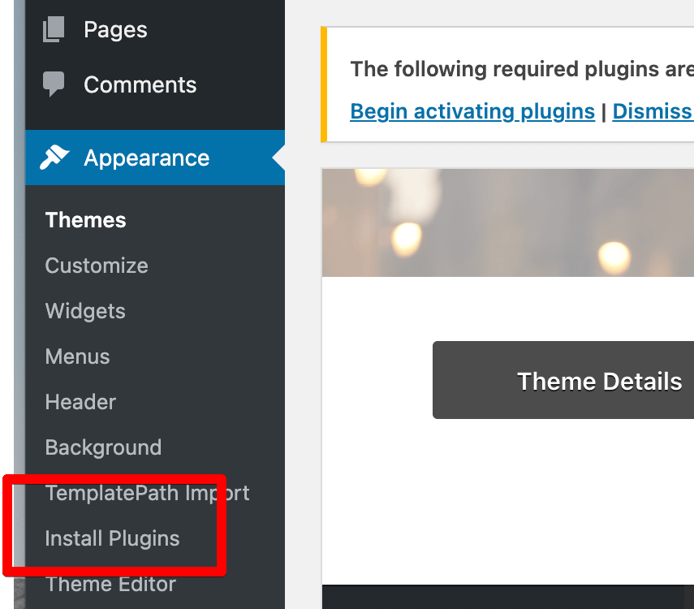This screenshot has width=694, height=609.
Task: Click the Begin activating plugins link
Action: coord(472,110)
